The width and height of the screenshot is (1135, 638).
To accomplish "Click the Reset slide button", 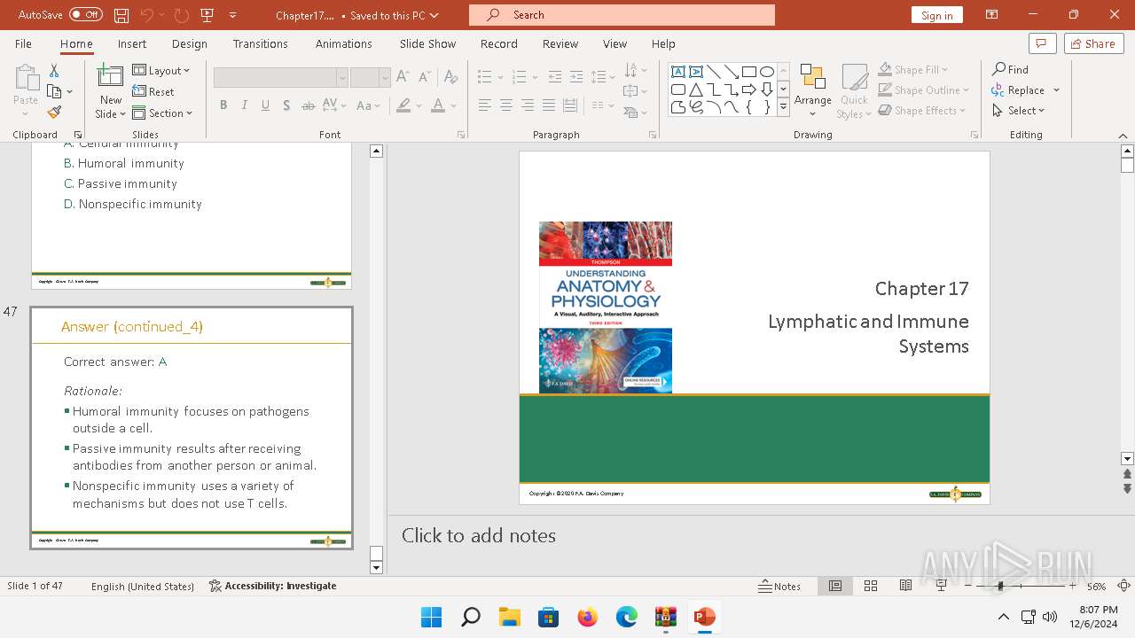I will pos(153,91).
